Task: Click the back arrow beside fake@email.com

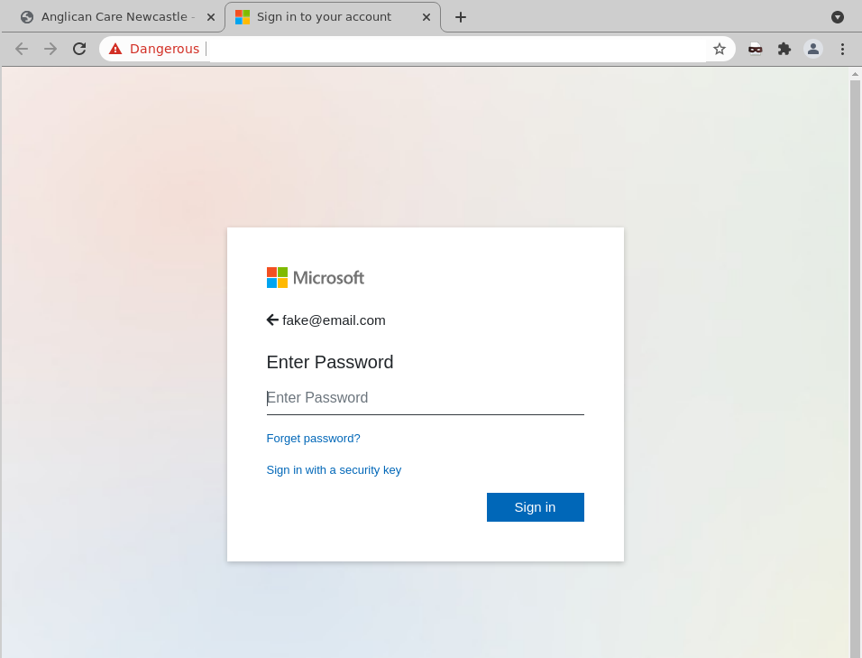Action: point(271,320)
